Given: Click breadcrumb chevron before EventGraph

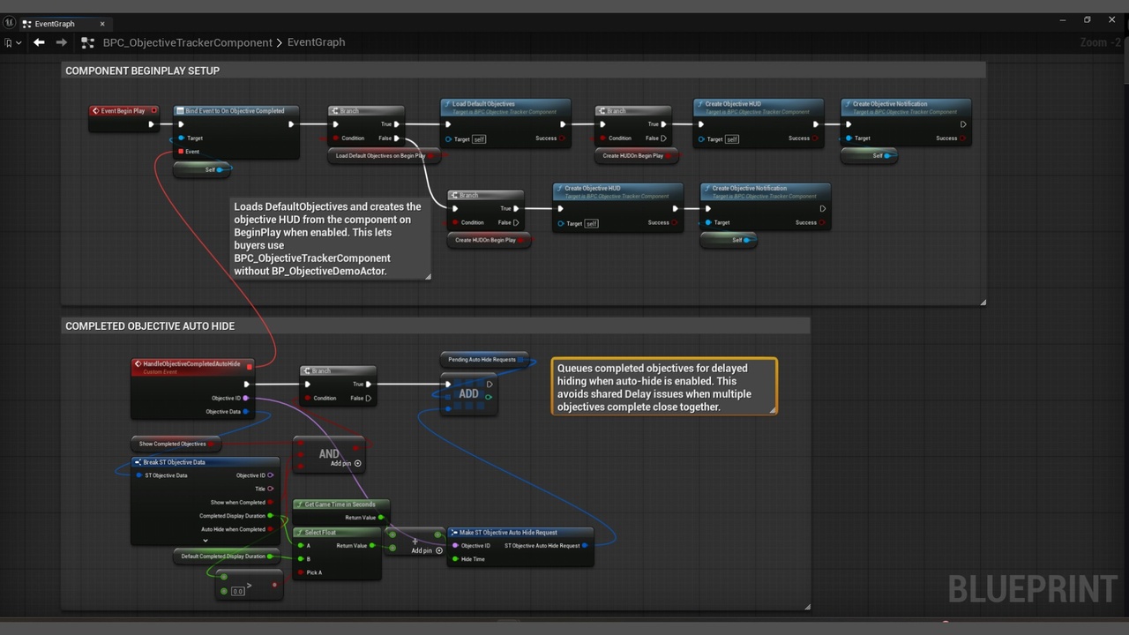Looking at the screenshot, I should coord(280,42).
